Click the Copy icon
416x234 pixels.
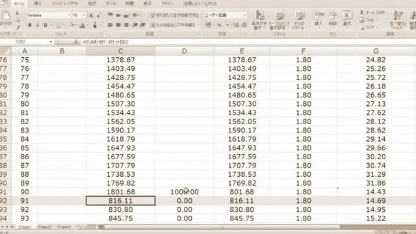(x=18, y=20)
